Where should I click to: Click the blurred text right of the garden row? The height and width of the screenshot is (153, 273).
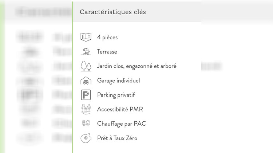coord(211,66)
